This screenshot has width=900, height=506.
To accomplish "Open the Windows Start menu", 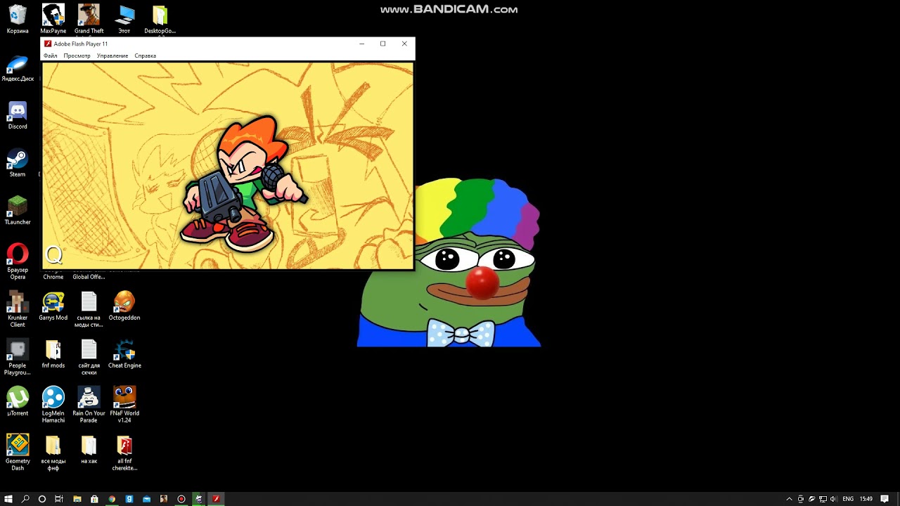I will point(8,499).
